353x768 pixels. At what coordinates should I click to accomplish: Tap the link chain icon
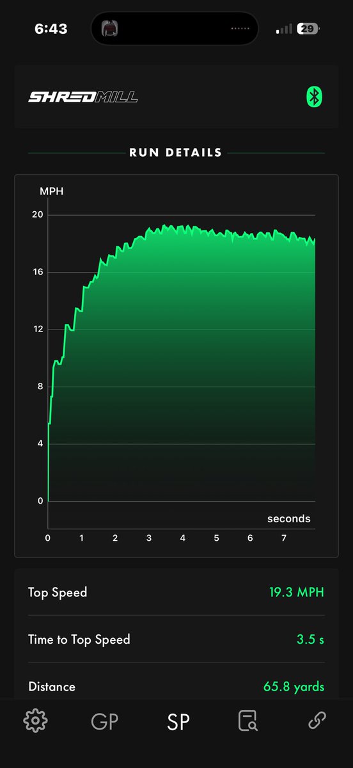tap(317, 721)
